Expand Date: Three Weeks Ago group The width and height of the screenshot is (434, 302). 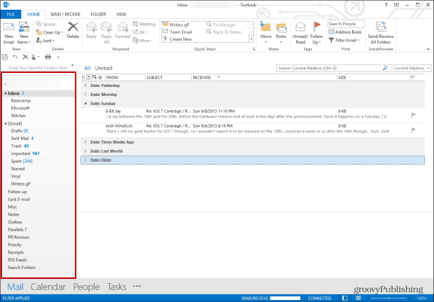click(x=85, y=142)
